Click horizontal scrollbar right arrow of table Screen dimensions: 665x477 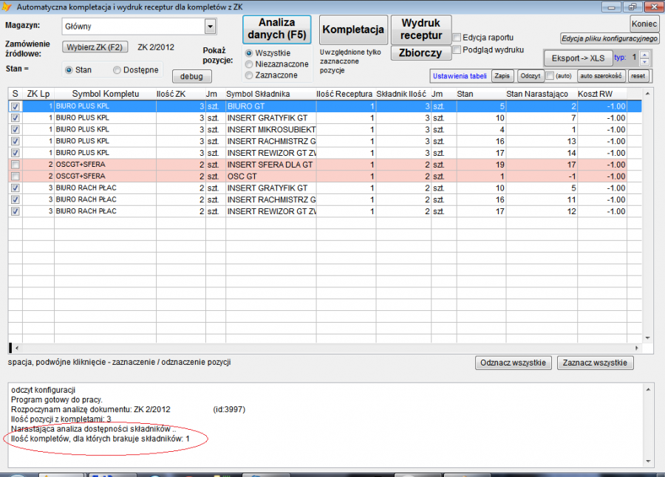coord(637,348)
